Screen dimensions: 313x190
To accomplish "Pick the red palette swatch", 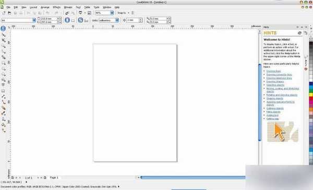I will coord(311,98).
